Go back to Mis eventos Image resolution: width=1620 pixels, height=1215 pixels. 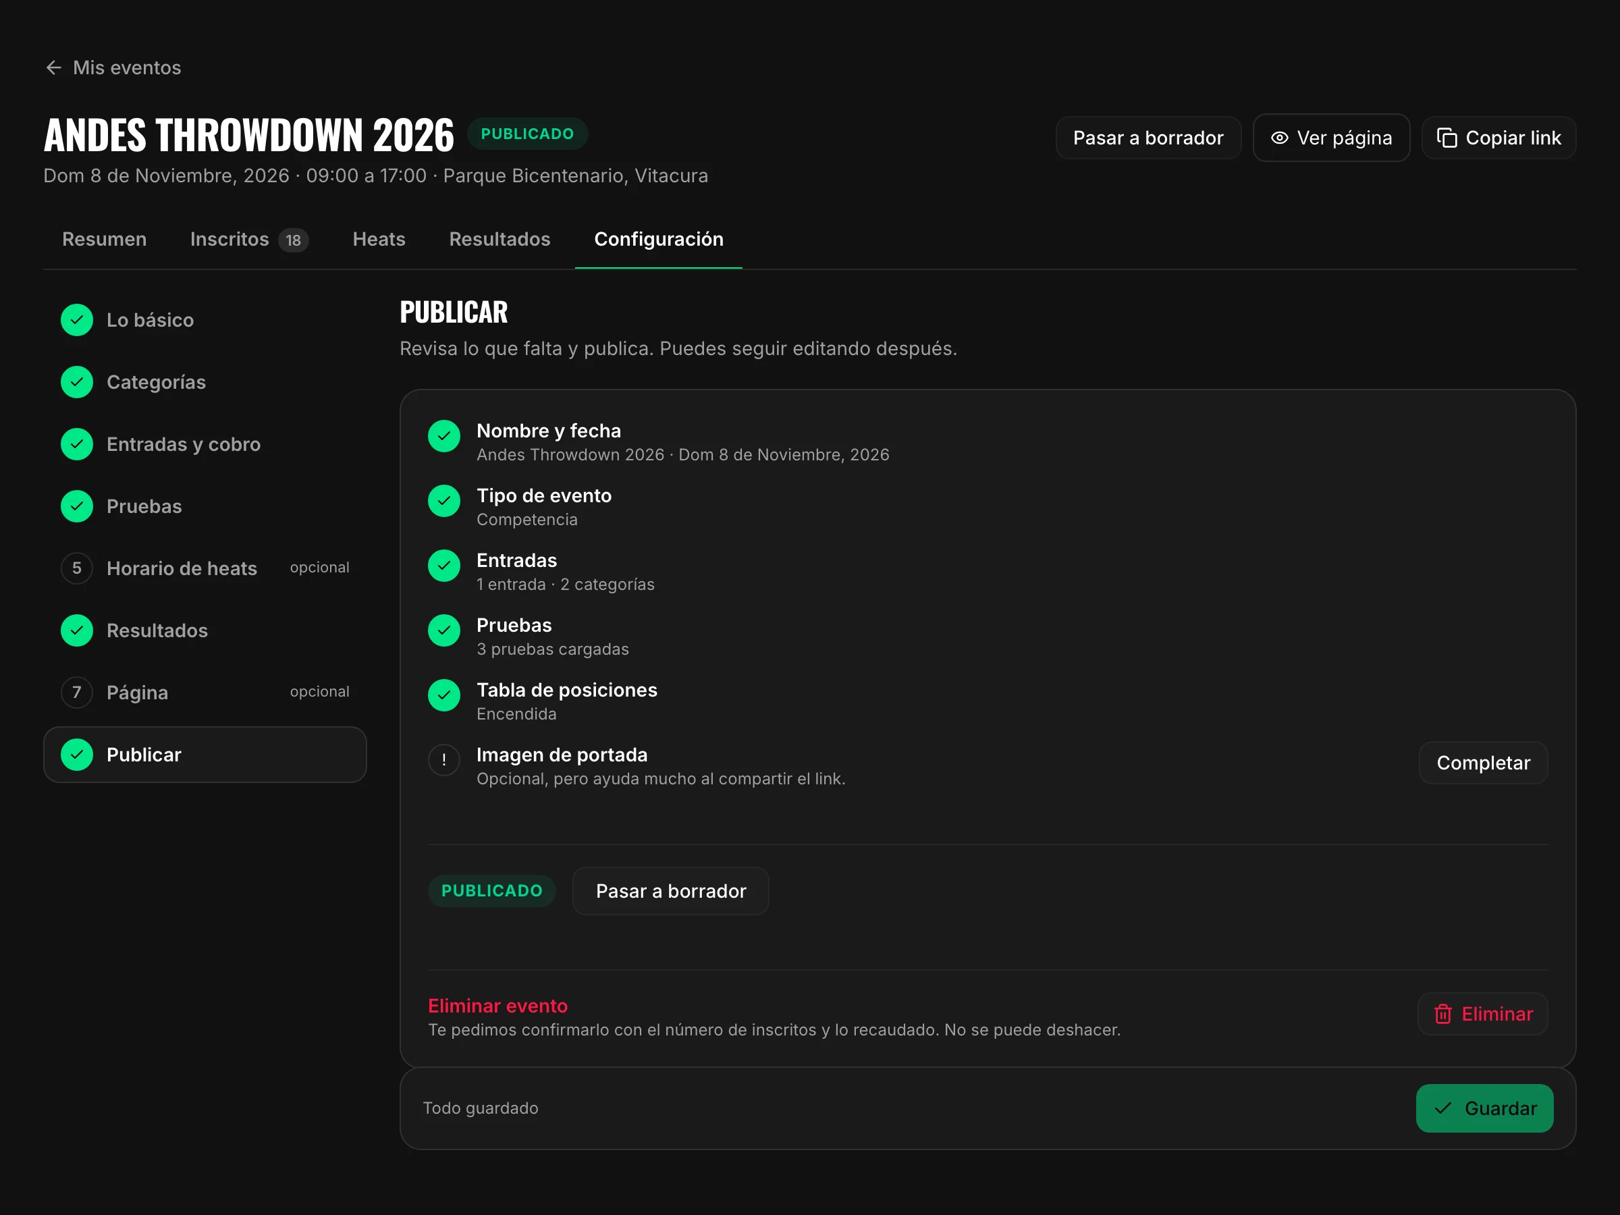pyautogui.click(x=113, y=67)
